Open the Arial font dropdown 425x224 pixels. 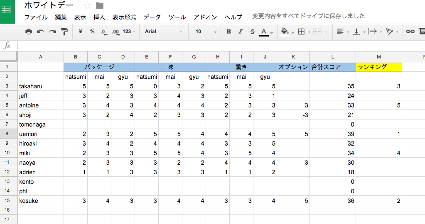coord(163,32)
